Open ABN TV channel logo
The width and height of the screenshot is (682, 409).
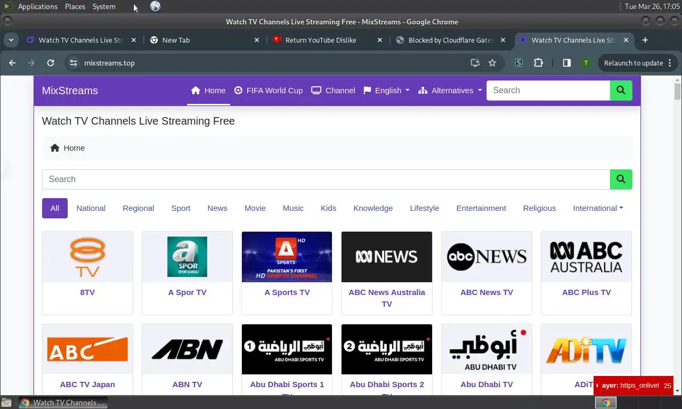[x=187, y=349]
